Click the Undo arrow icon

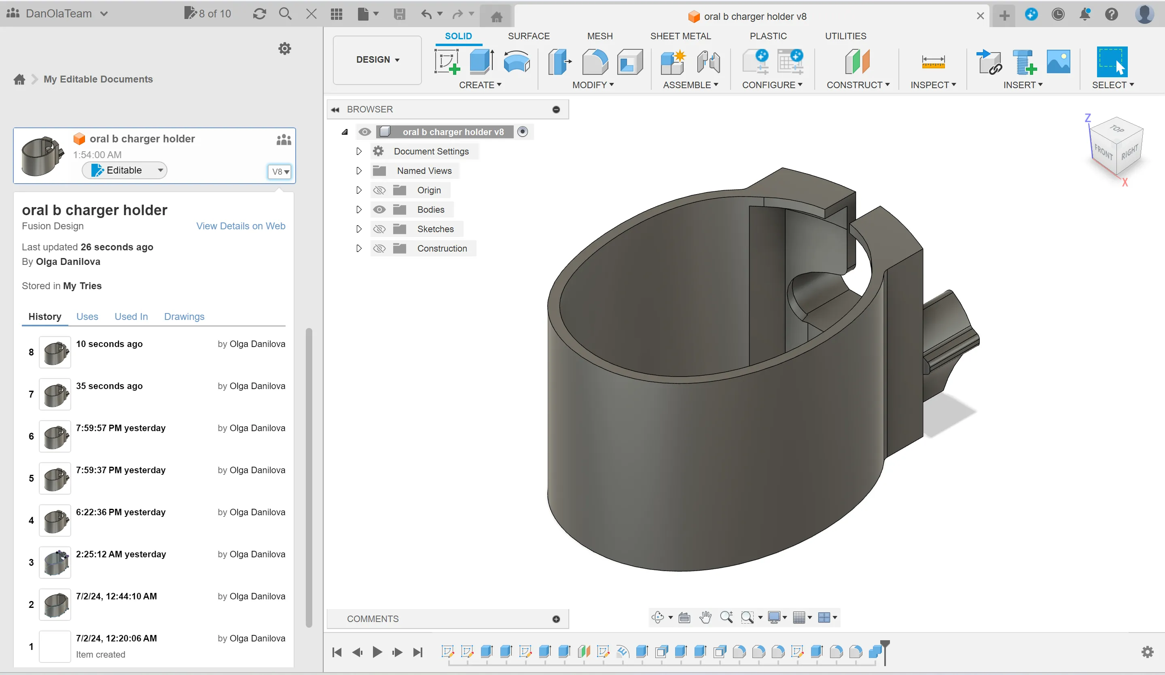pos(426,14)
